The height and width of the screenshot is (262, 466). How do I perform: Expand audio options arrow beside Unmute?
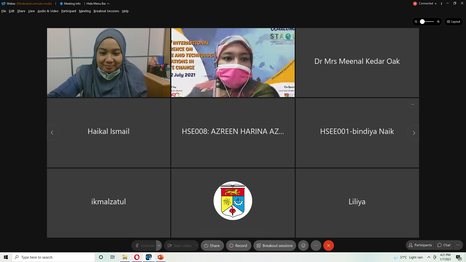click(159, 246)
